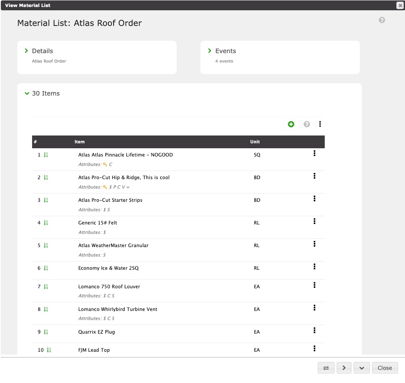Click the # column header

point(35,142)
